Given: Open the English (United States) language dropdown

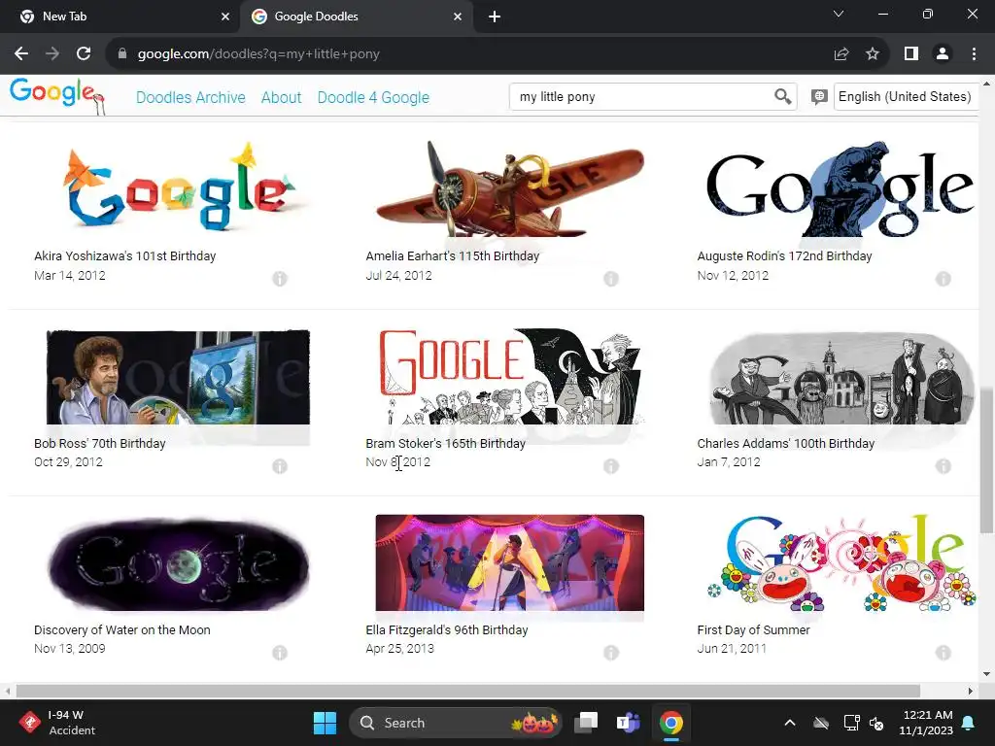Looking at the screenshot, I should (906, 96).
